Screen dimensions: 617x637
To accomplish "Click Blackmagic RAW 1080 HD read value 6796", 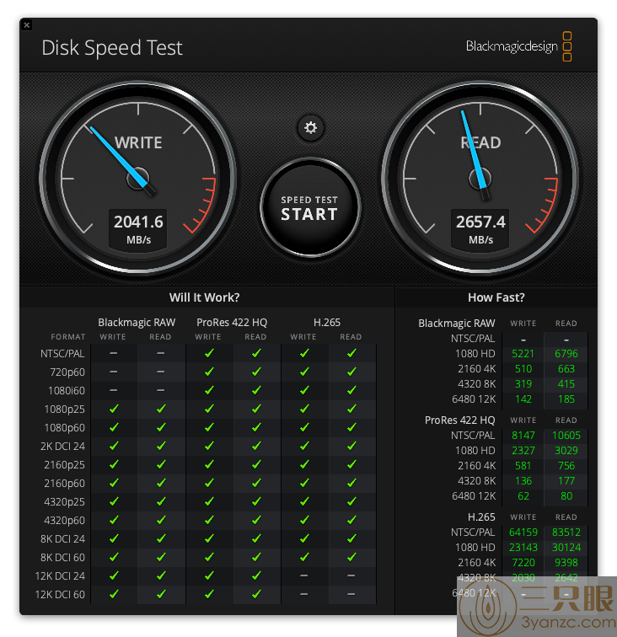I will 566,354.
